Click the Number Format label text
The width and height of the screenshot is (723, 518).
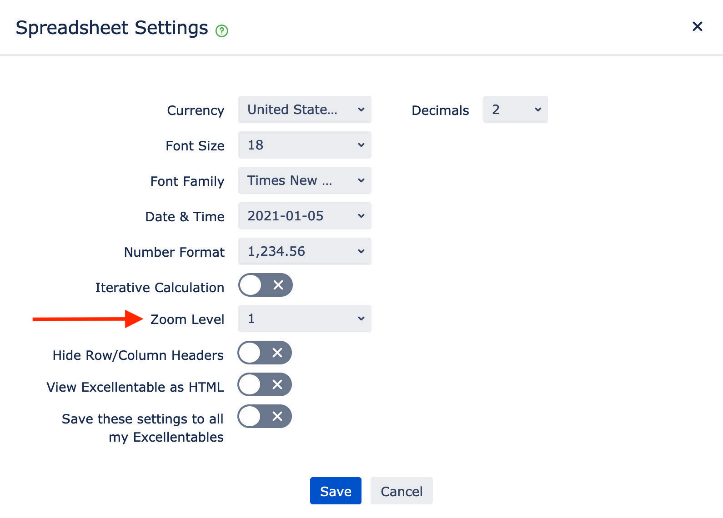pos(174,252)
